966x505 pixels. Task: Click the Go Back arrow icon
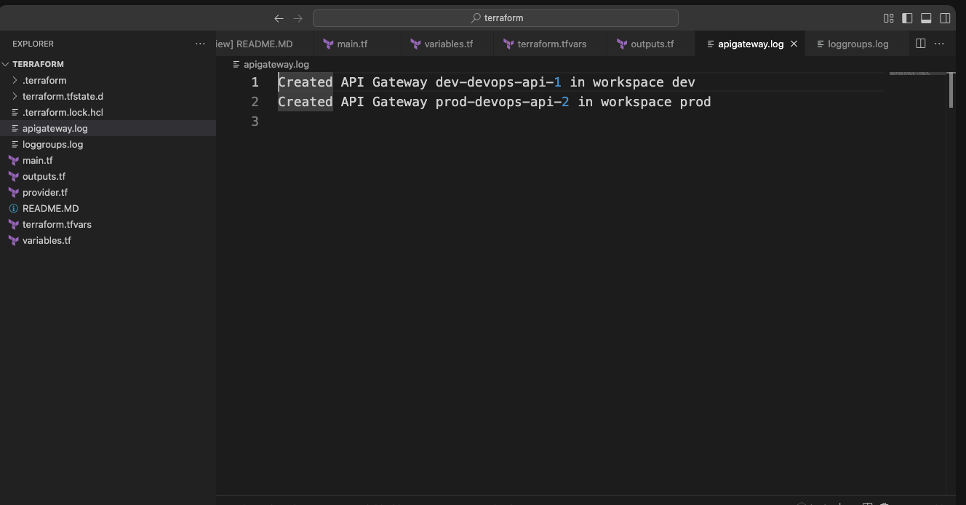(279, 18)
